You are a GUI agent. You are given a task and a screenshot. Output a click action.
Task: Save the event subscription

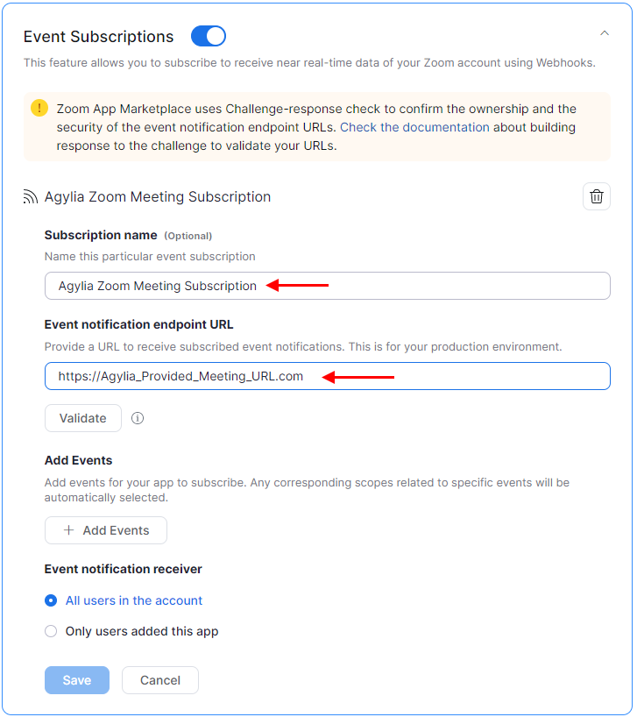click(x=77, y=680)
